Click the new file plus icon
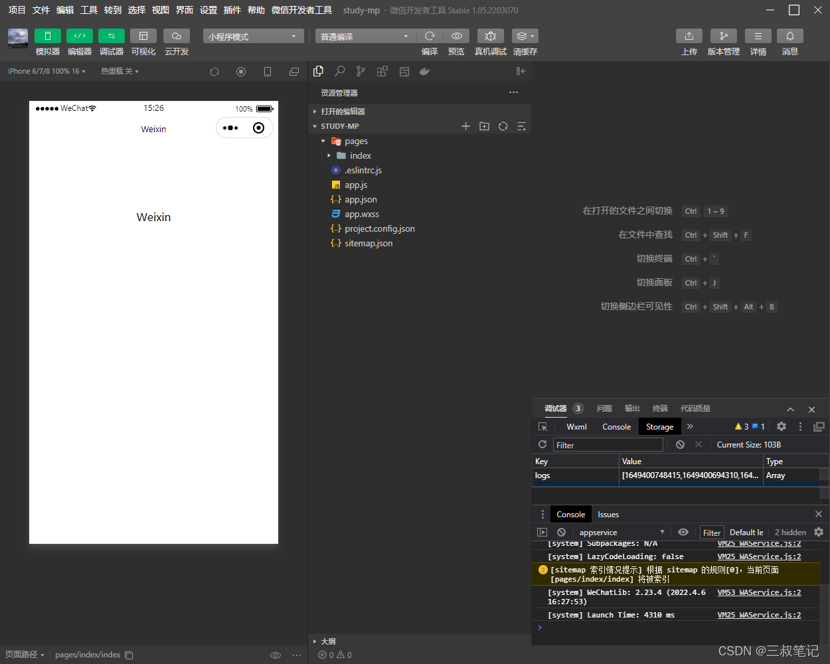The height and width of the screenshot is (664, 830). (x=465, y=126)
